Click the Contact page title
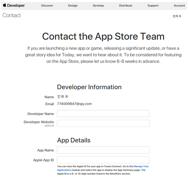Screen dimensions: 189x177 (x=12, y=15)
